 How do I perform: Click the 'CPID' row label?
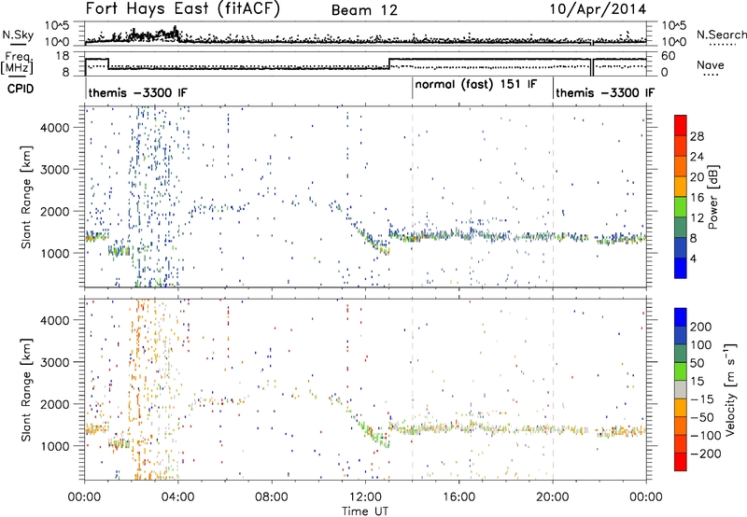pyautogui.click(x=21, y=89)
